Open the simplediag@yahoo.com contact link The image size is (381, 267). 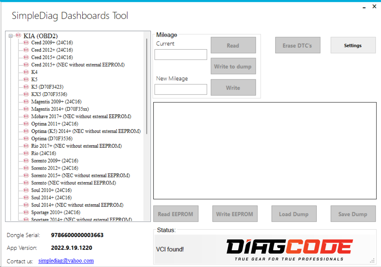click(66, 261)
